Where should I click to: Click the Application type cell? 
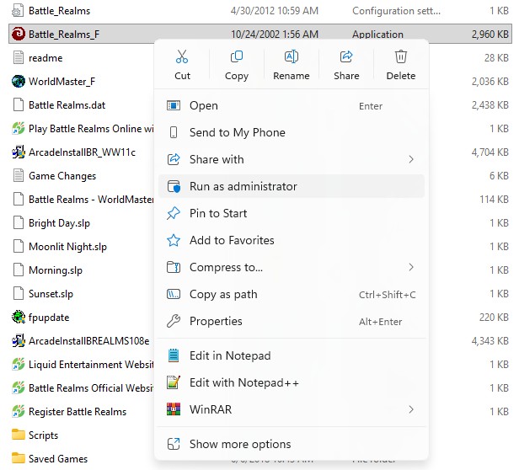point(377,34)
